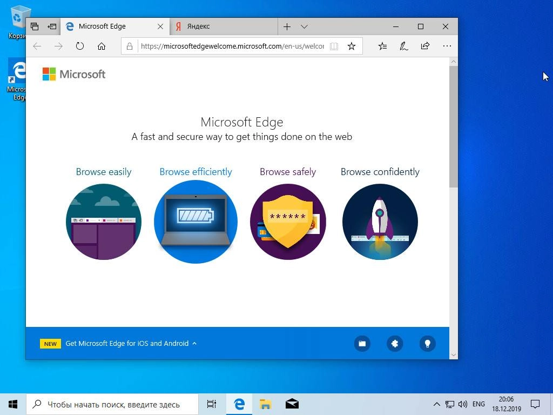This screenshot has height=415, width=553.
Task: Click the taskbar search box
Action: (112, 404)
